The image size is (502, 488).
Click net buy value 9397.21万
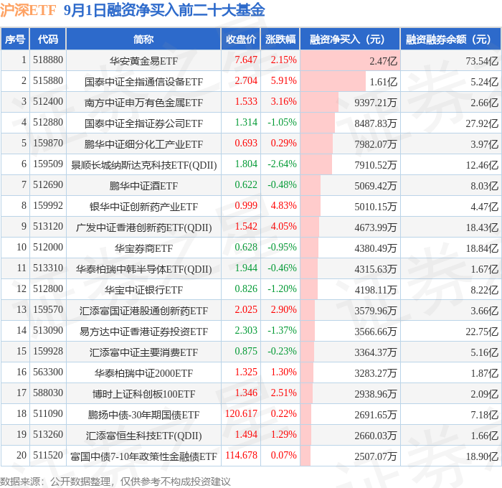coord(376,102)
